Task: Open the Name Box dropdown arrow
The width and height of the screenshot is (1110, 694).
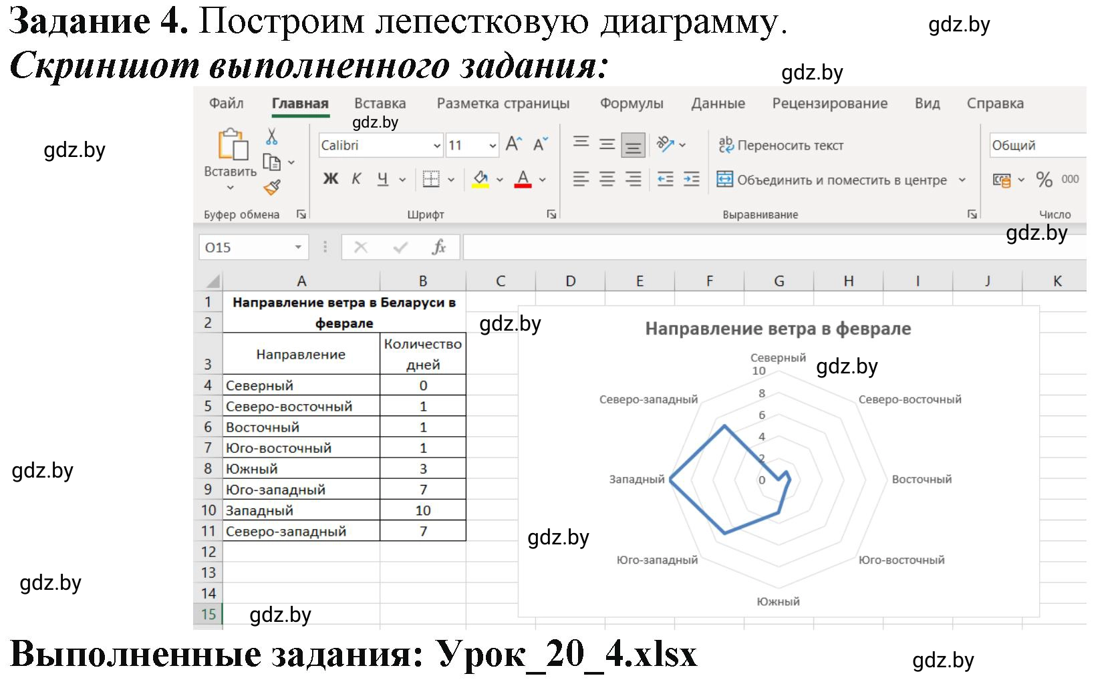Action: (x=298, y=247)
